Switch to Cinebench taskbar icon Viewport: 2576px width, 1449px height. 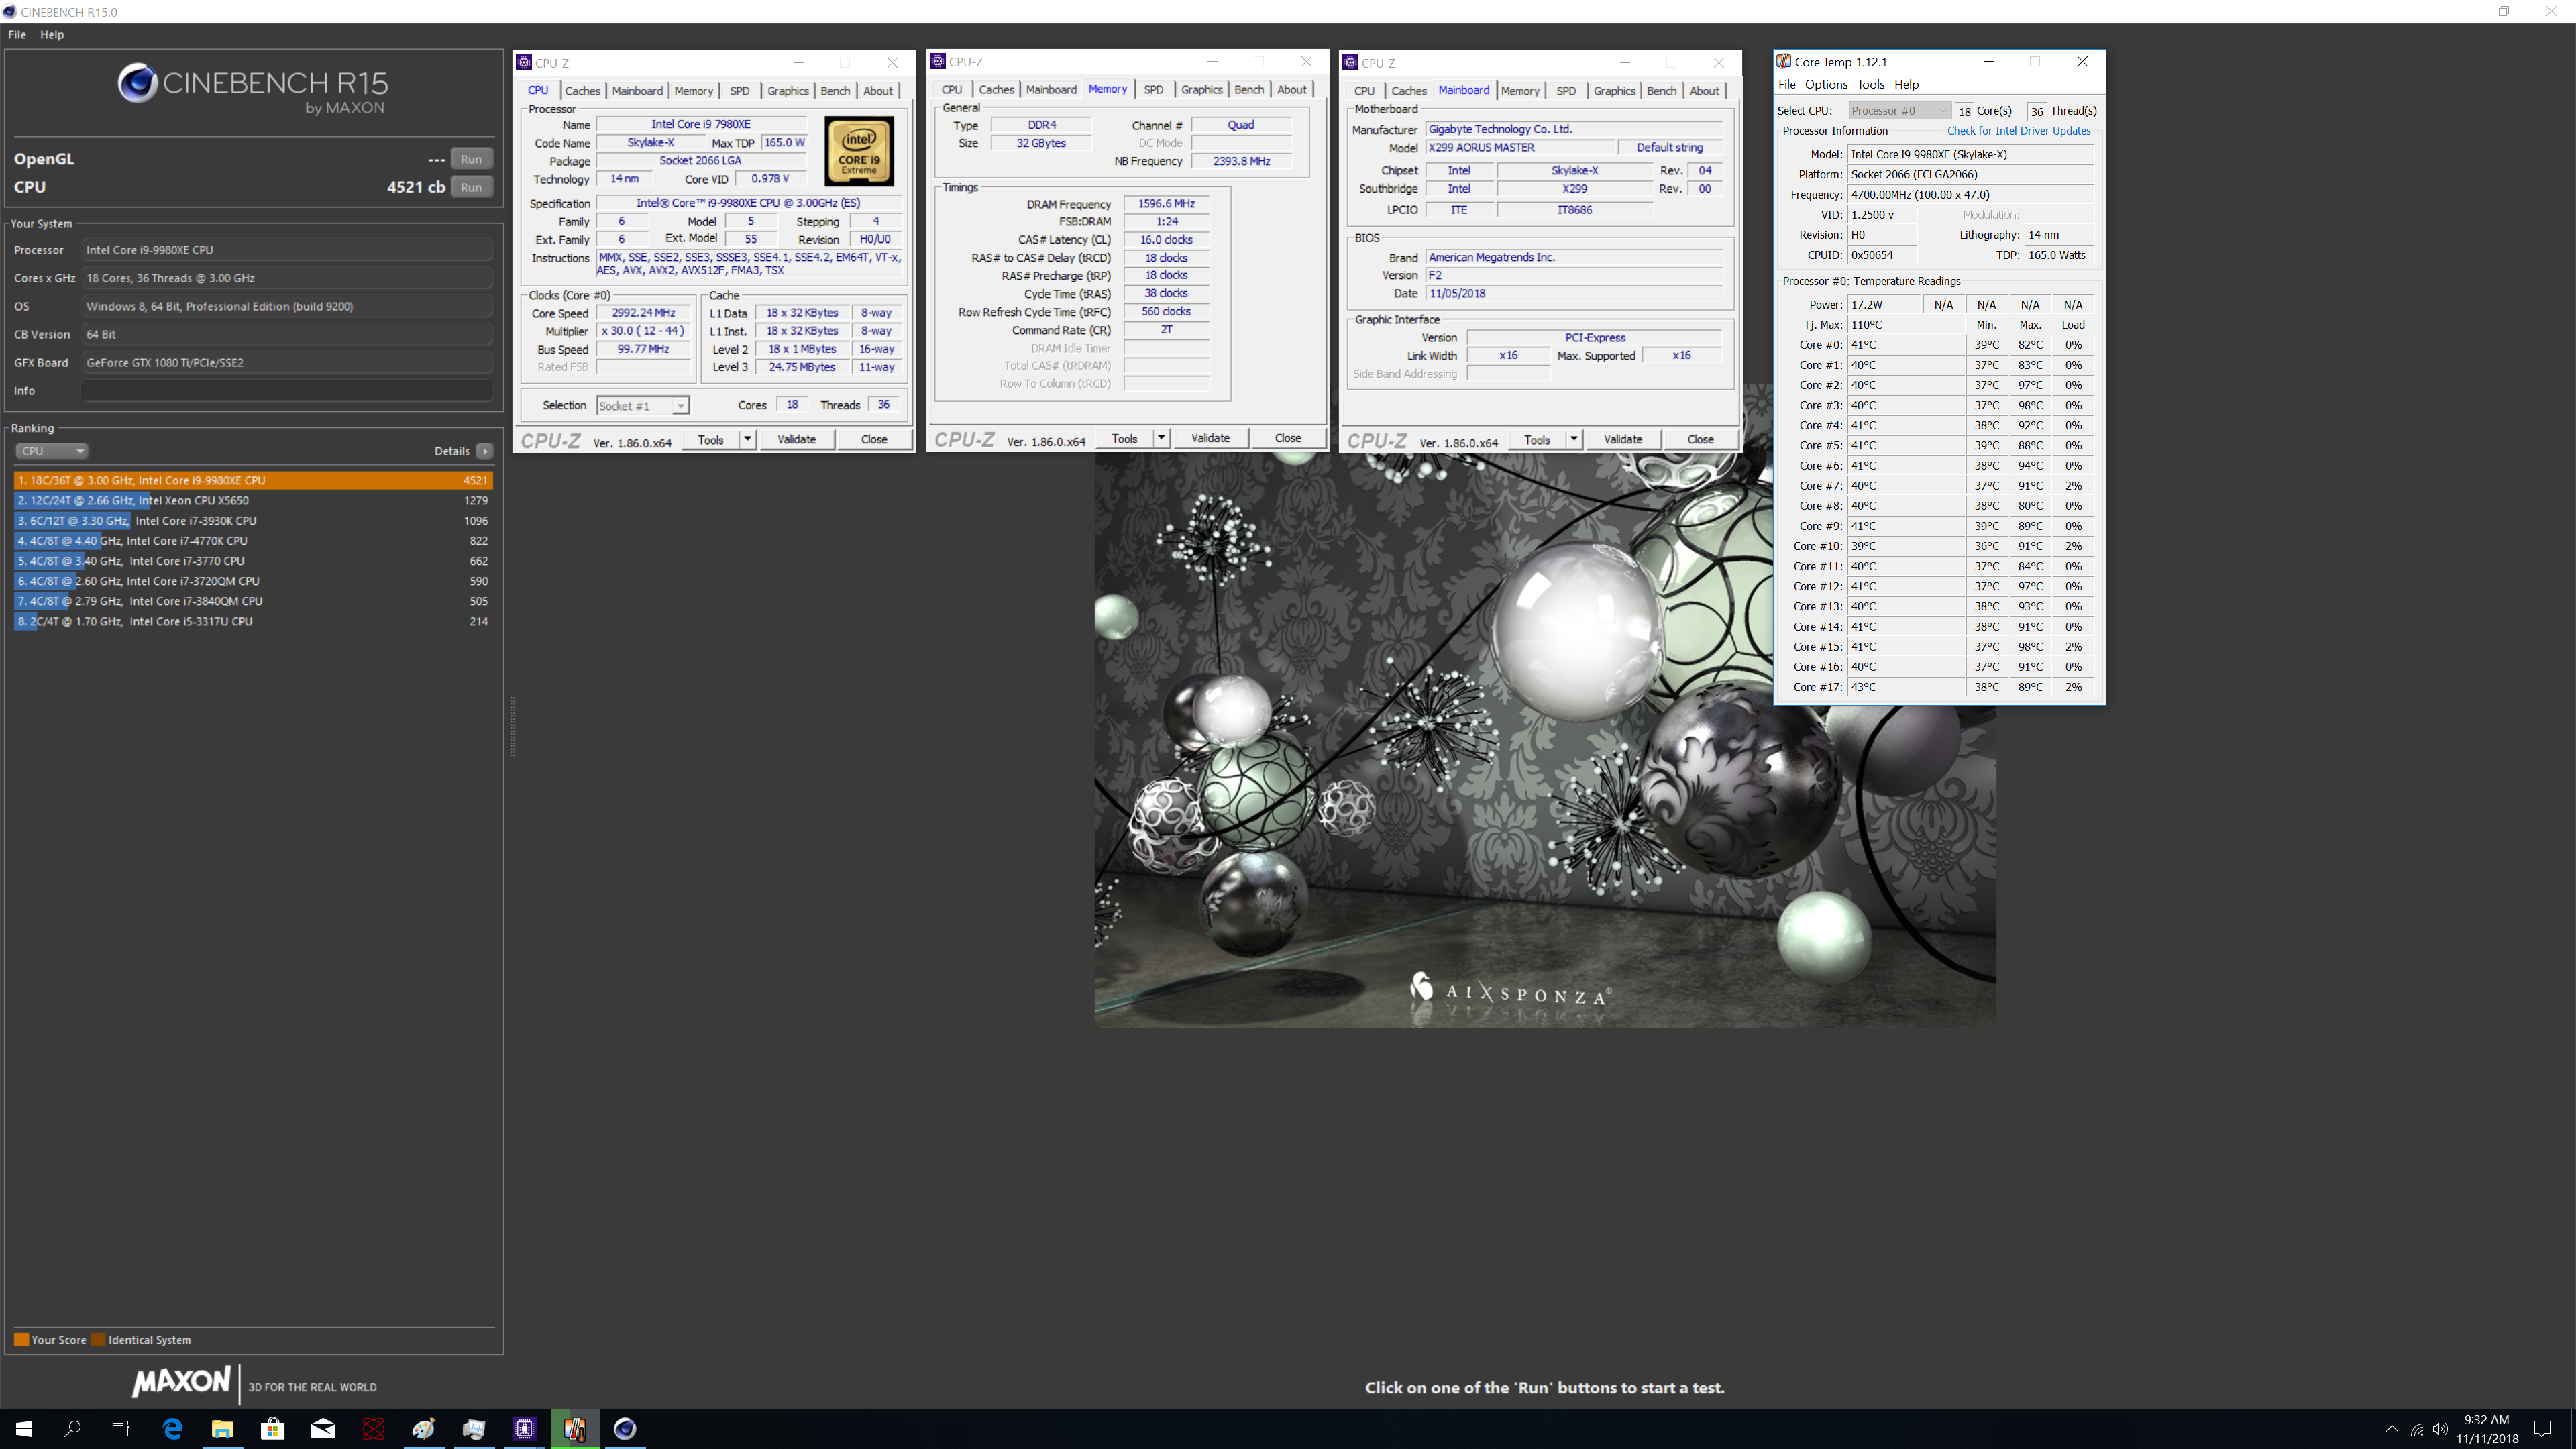624,1428
